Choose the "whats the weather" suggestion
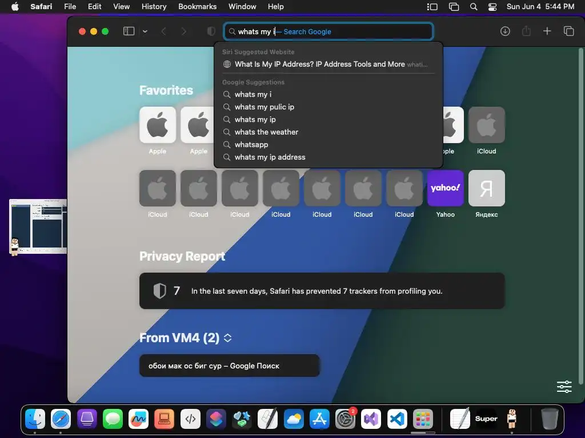The width and height of the screenshot is (585, 438). [328, 132]
